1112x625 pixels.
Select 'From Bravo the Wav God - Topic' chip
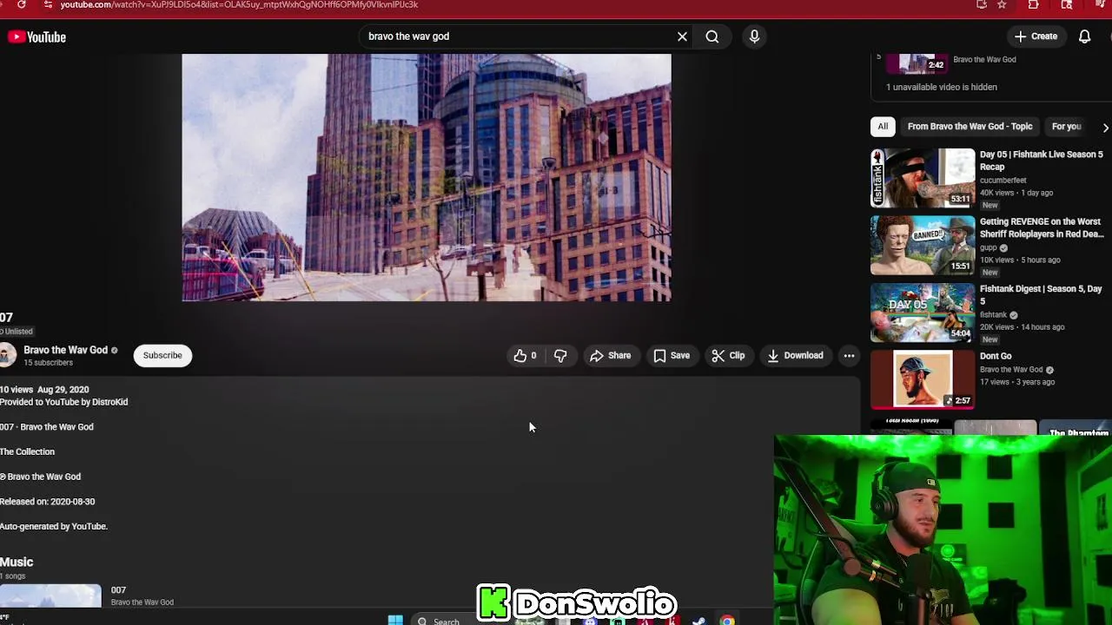(970, 127)
